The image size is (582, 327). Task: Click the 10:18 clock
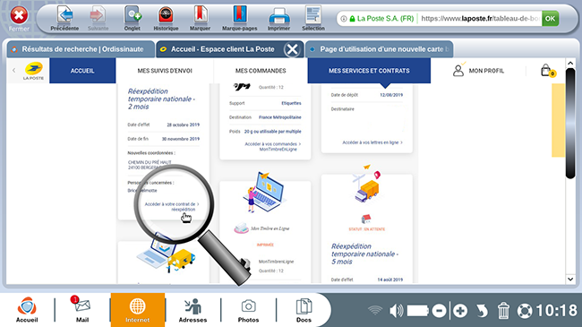click(556, 310)
